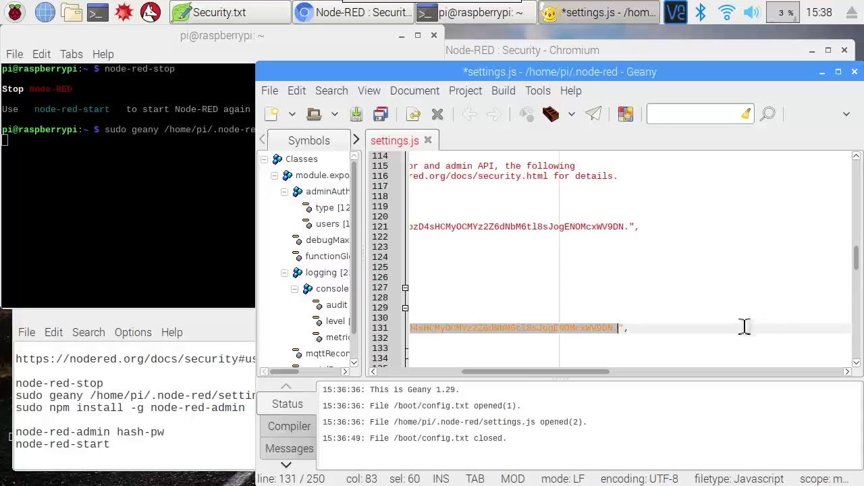This screenshot has height=486, width=864.
Task: Select the mqttRecon symbol entry
Action: coord(327,354)
